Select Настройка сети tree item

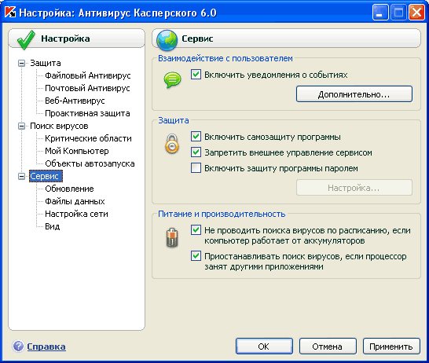[77, 214]
